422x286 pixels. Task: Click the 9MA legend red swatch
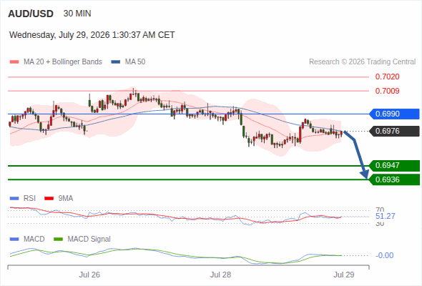pyautogui.click(x=49, y=199)
